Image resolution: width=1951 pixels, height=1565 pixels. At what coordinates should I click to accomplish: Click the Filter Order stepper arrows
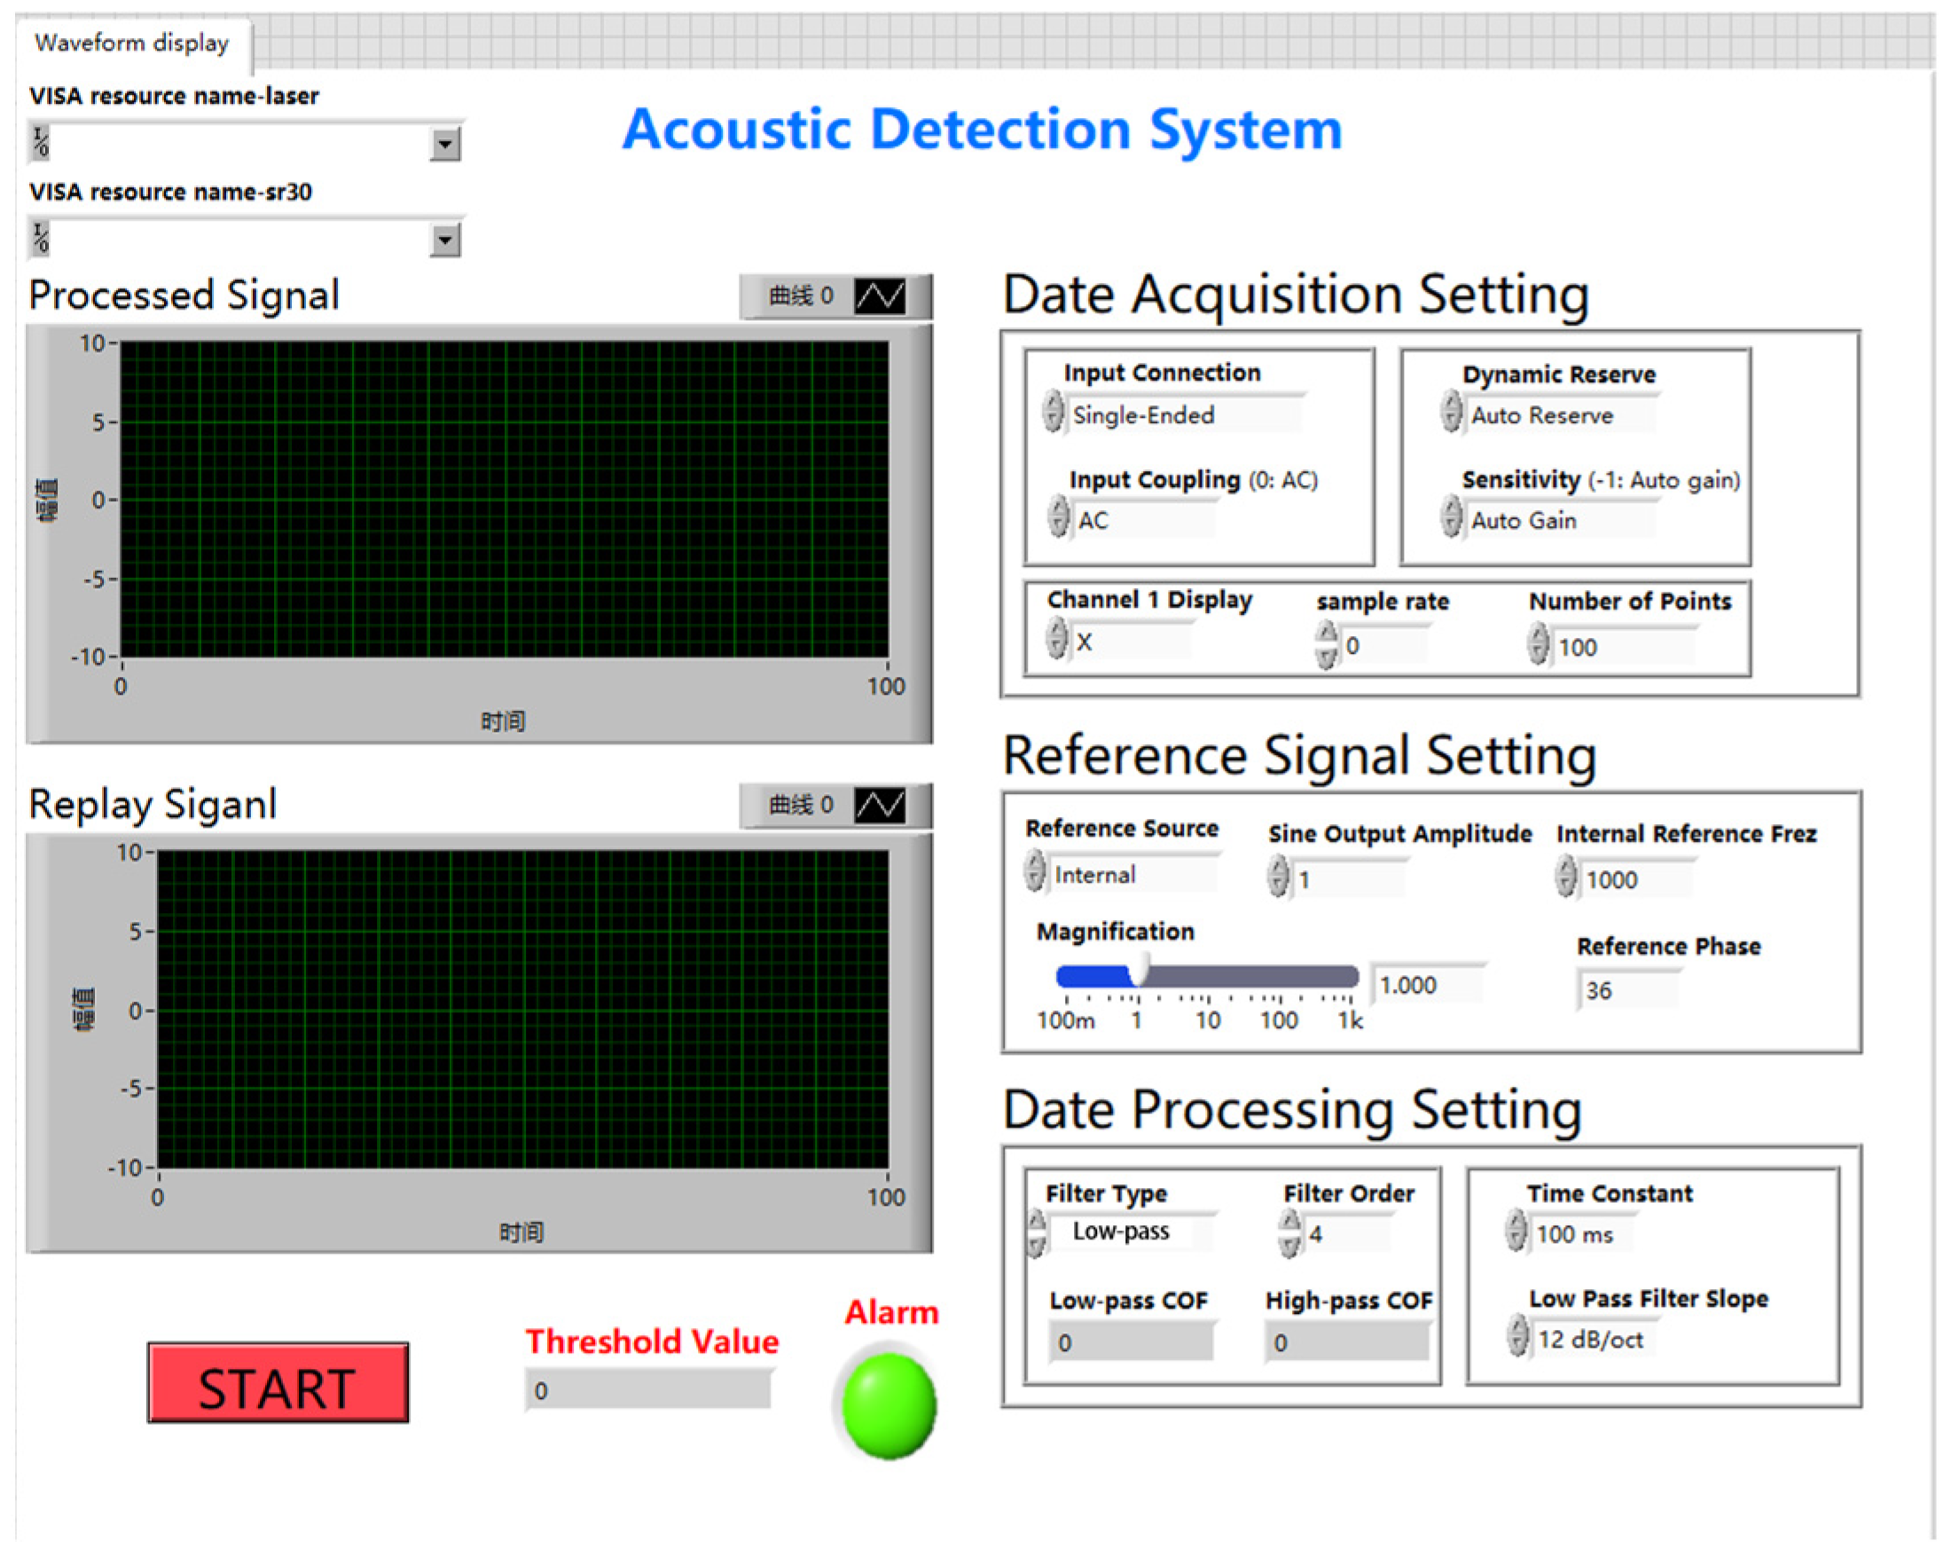click(x=1289, y=1234)
